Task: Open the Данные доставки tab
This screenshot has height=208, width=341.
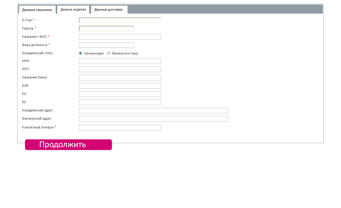Action: [x=109, y=10]
